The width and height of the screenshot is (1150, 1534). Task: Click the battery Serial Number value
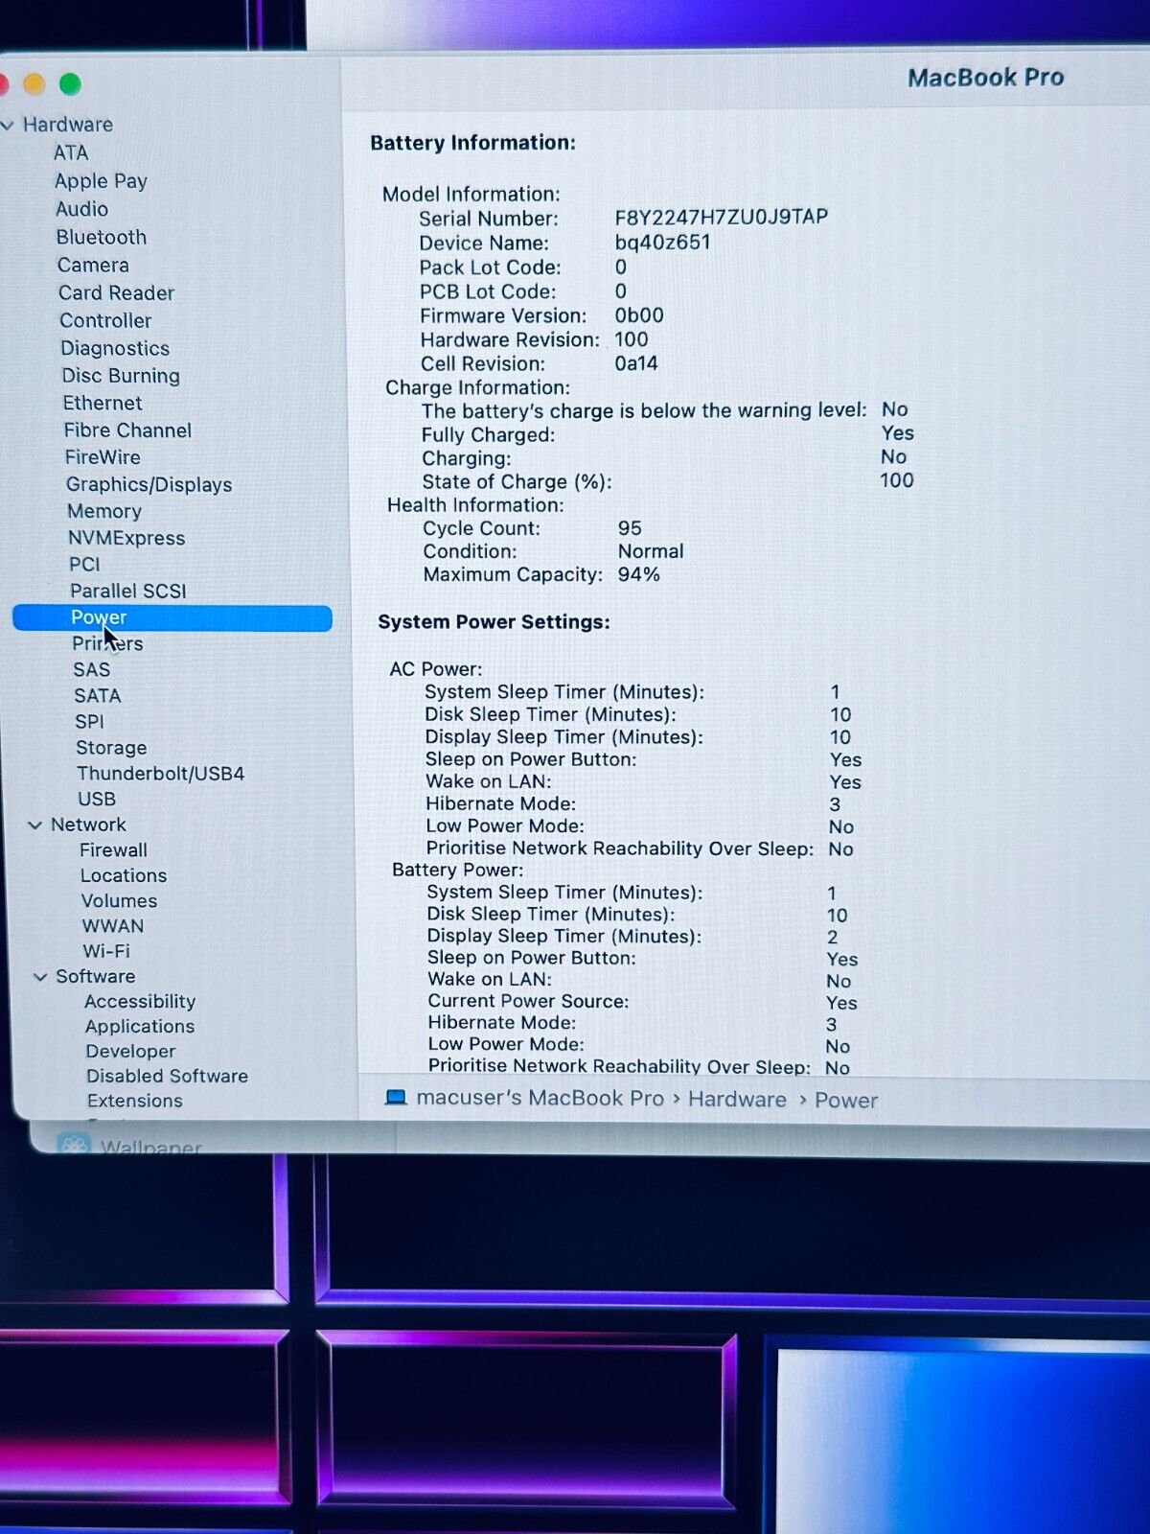coord(721,218)
